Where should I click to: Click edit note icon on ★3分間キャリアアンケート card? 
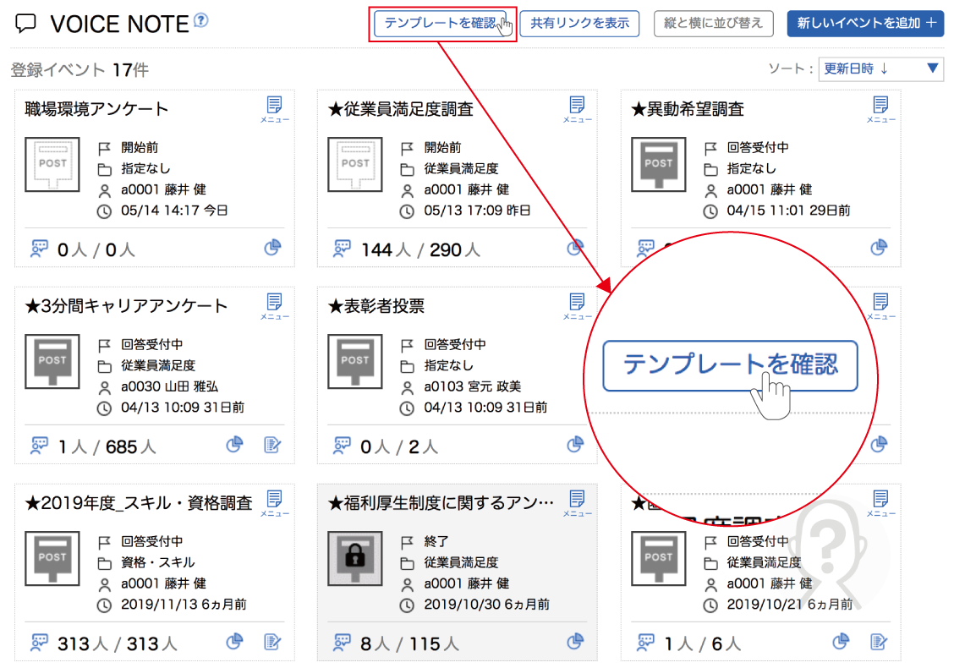[272, 445]
